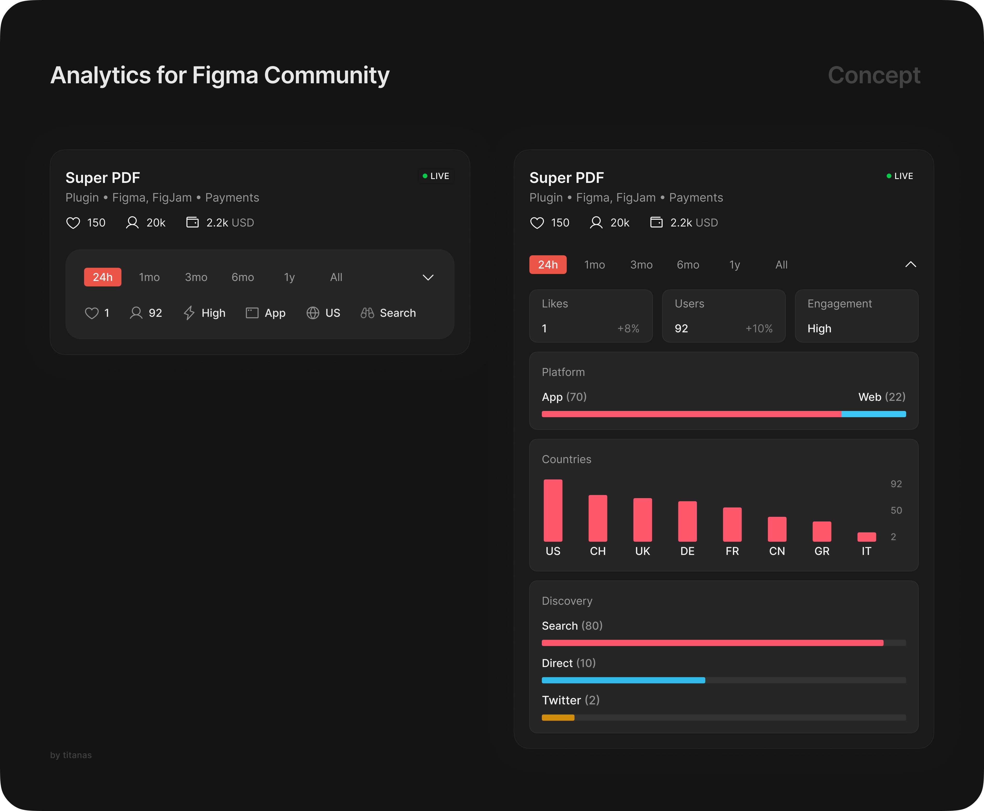
Task: Click the 50 axis label in Countries chart
Action: point(896,511)
